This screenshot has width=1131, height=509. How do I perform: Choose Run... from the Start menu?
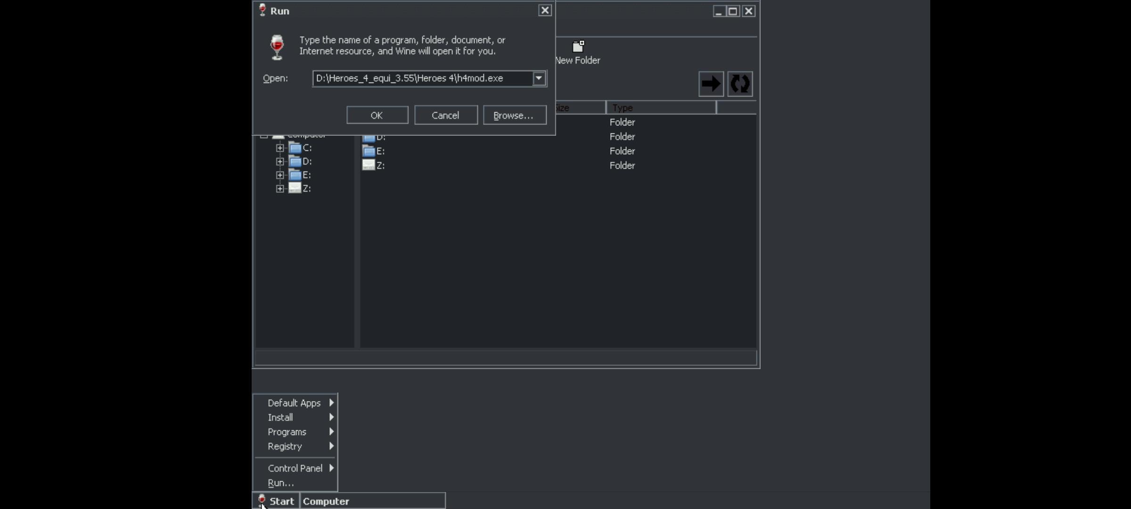tap(281, 483)
